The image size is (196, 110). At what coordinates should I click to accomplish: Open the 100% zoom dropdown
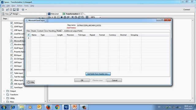(96, 17)
